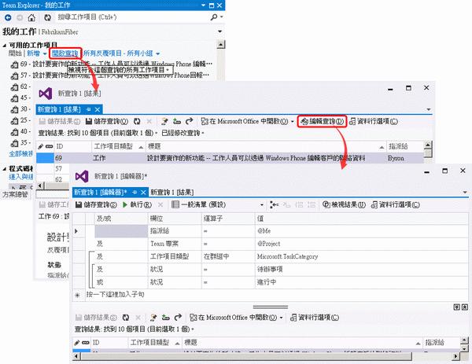Click the 執行(R) run button
Screen dimensions: 472x364
(137, 205)
